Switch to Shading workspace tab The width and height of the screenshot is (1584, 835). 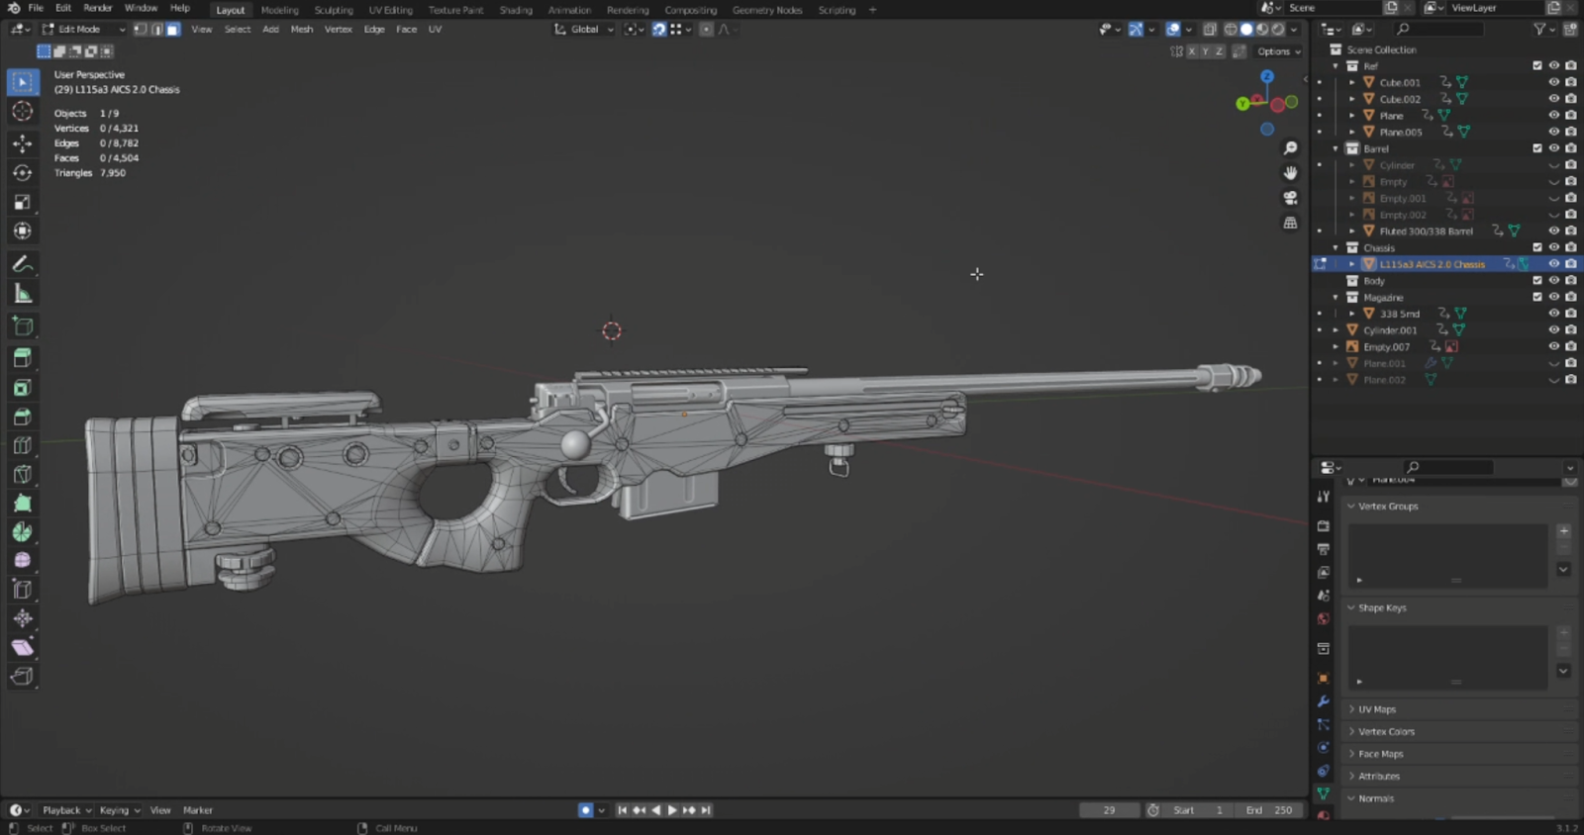pos(516,10)
